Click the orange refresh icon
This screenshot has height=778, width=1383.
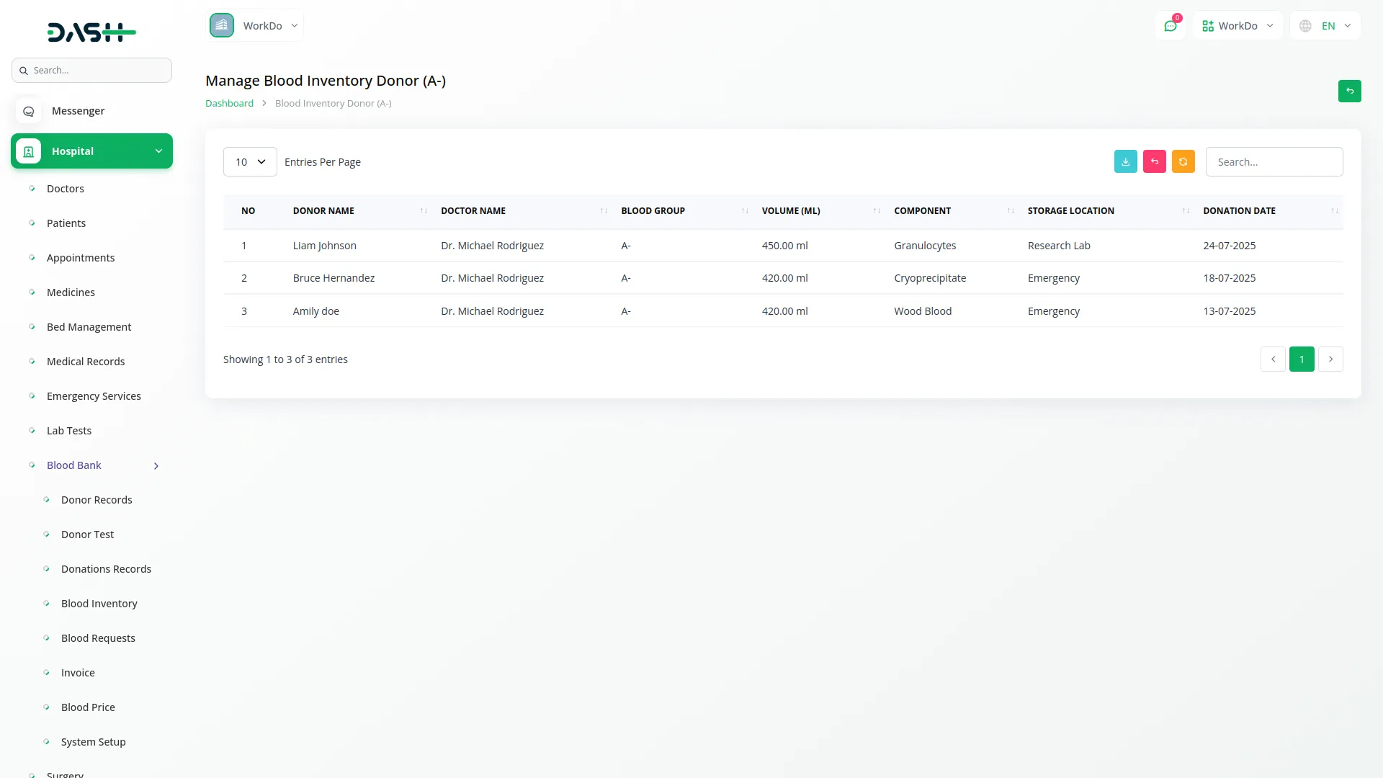tap(1183, 161)
